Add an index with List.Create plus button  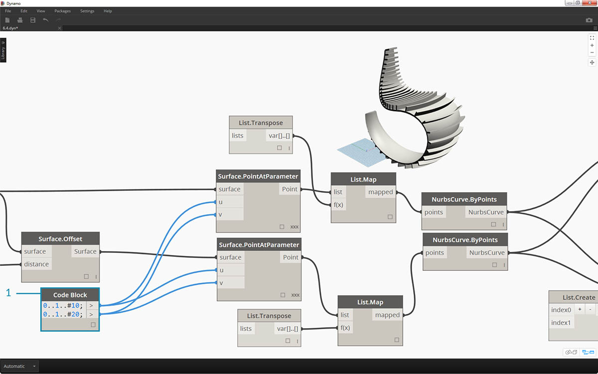(x=580, y=309)
